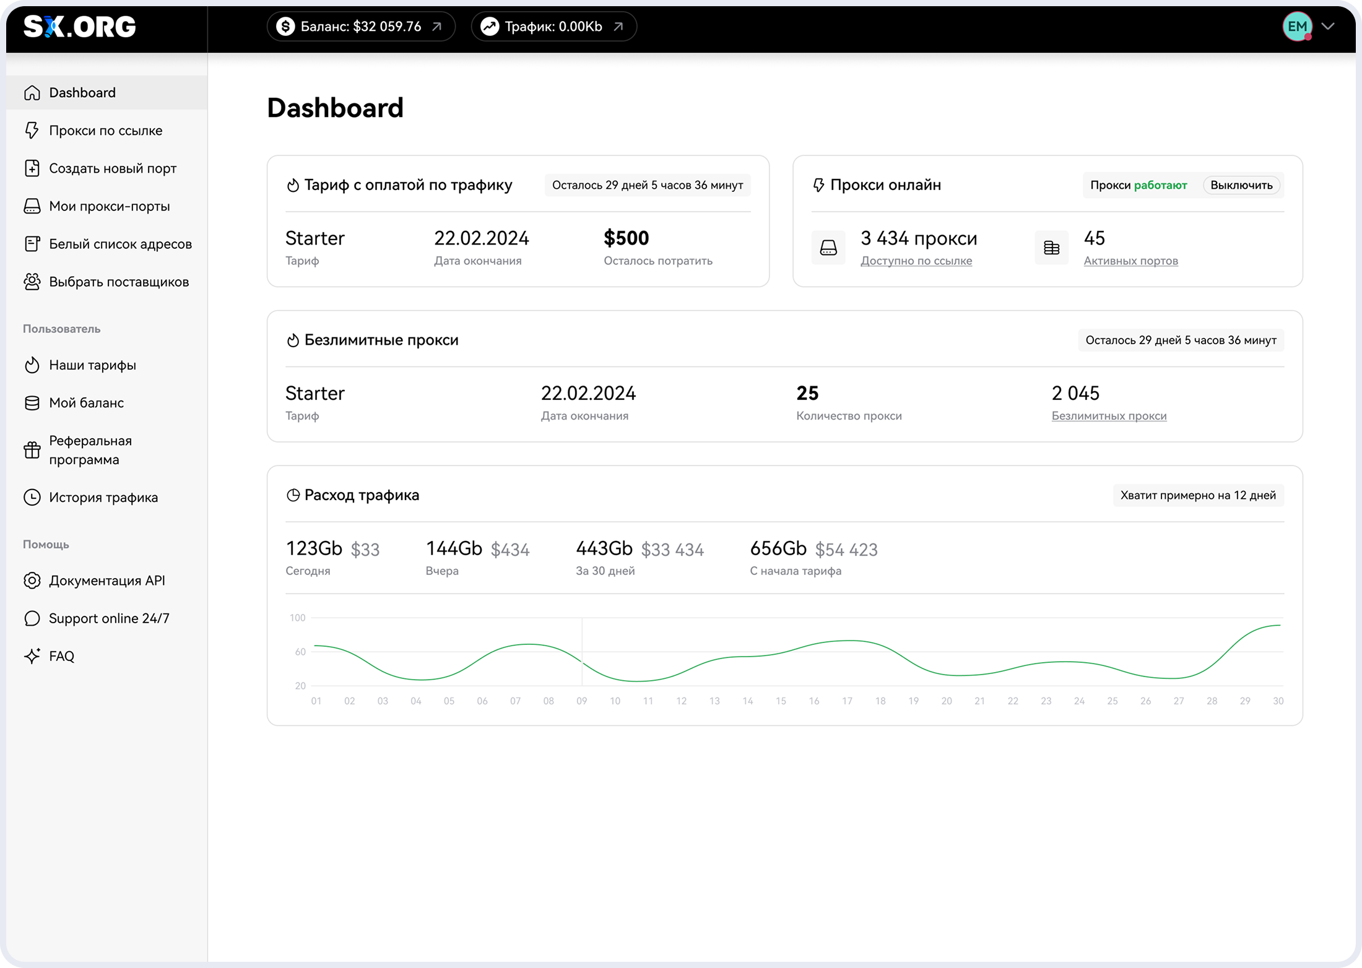The height and width of the screenshot is (968, 1362).
Task: Open the account dropdown next to EM avatar
Action: pyautogui.click(x=1329, y=26)
